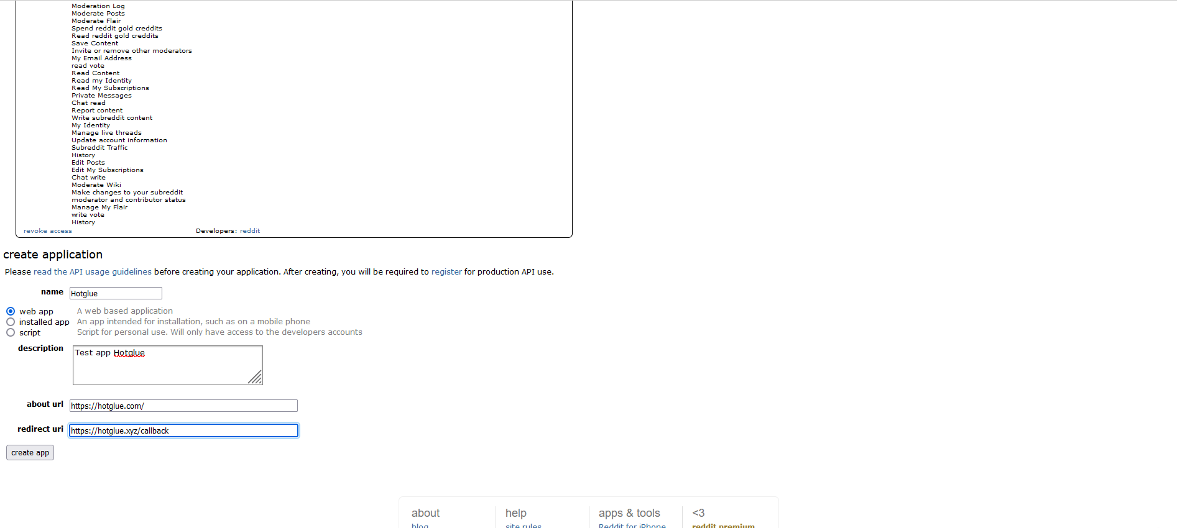The image size is (1177, 528).
Task: Click the description textarea
Action: [x=168, y=365]
